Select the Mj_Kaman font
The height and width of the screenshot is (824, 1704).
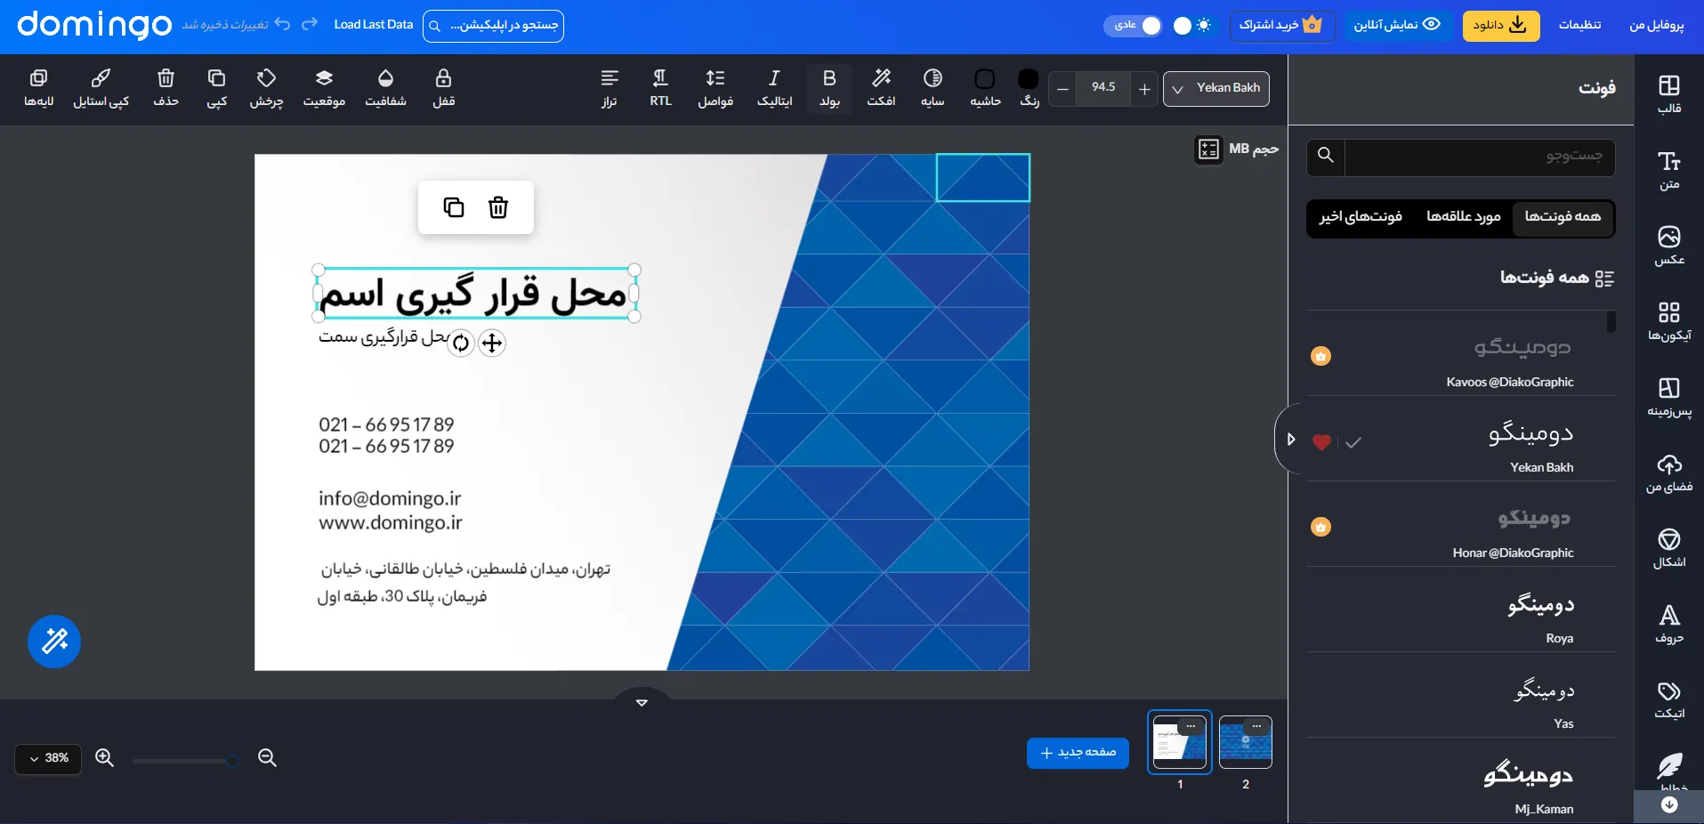[x=1461, y=782]
